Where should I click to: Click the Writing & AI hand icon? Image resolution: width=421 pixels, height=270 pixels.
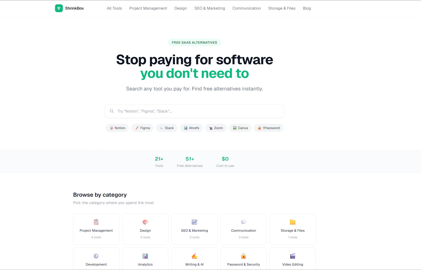point(194,256)
